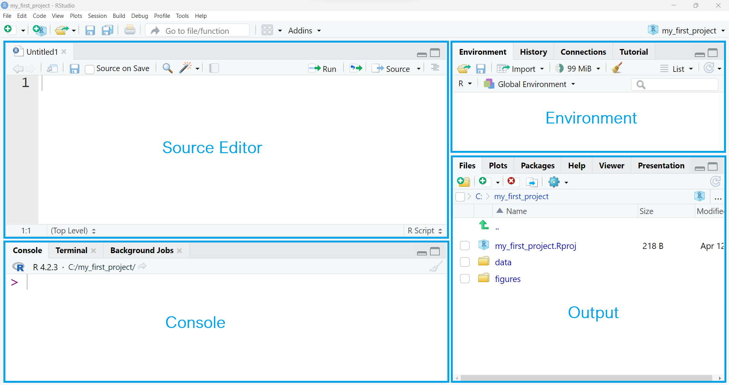Save current document from main toolbar
Screen dimensions: 729x385
click(x=90, y=30)
